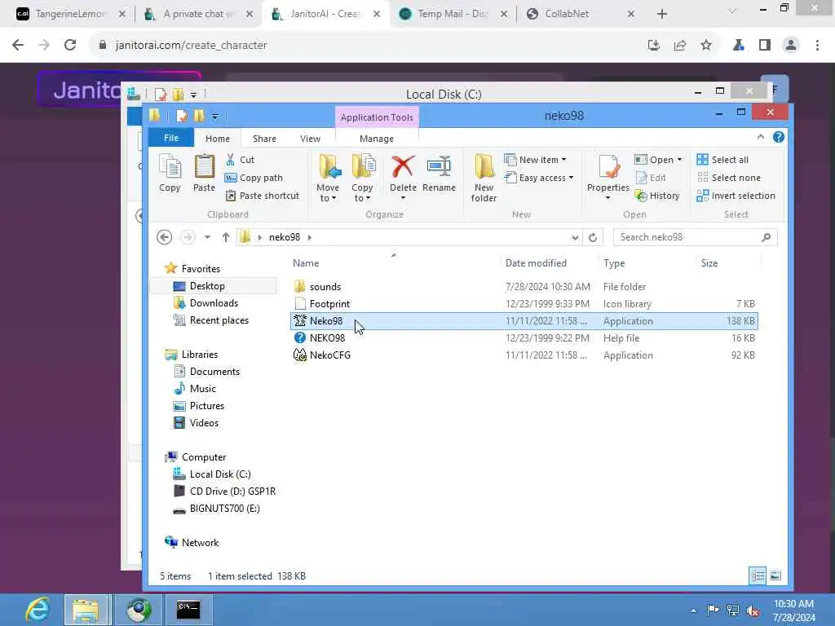The width and height of the screenshot is (835, 626).
Task: Select Local Disk (C:) in tree
Action: (x=220, y=474)
